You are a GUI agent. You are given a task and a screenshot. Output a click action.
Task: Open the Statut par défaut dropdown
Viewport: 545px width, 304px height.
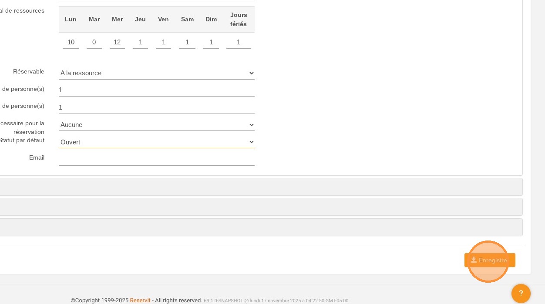[157, 142]
